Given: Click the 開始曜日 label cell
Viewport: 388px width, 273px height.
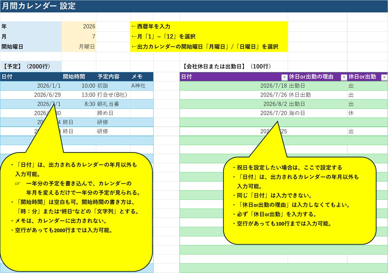Looking at the screenshot, I should pos(31,47).
